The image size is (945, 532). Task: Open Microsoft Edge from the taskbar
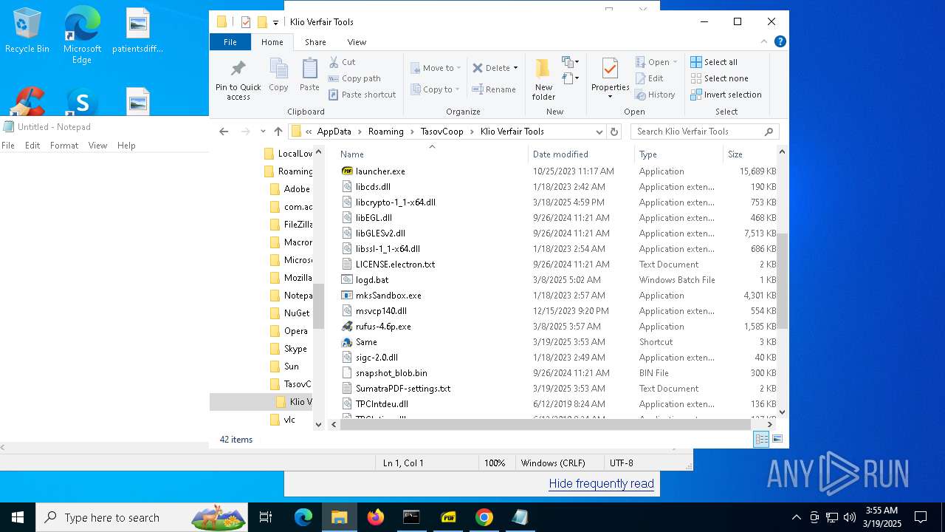coord(303,517)
